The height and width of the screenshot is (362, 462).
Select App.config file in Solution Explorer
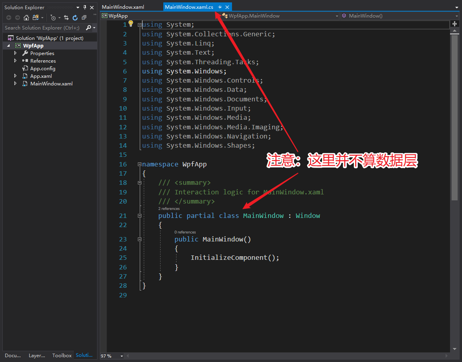pos(43,69)
